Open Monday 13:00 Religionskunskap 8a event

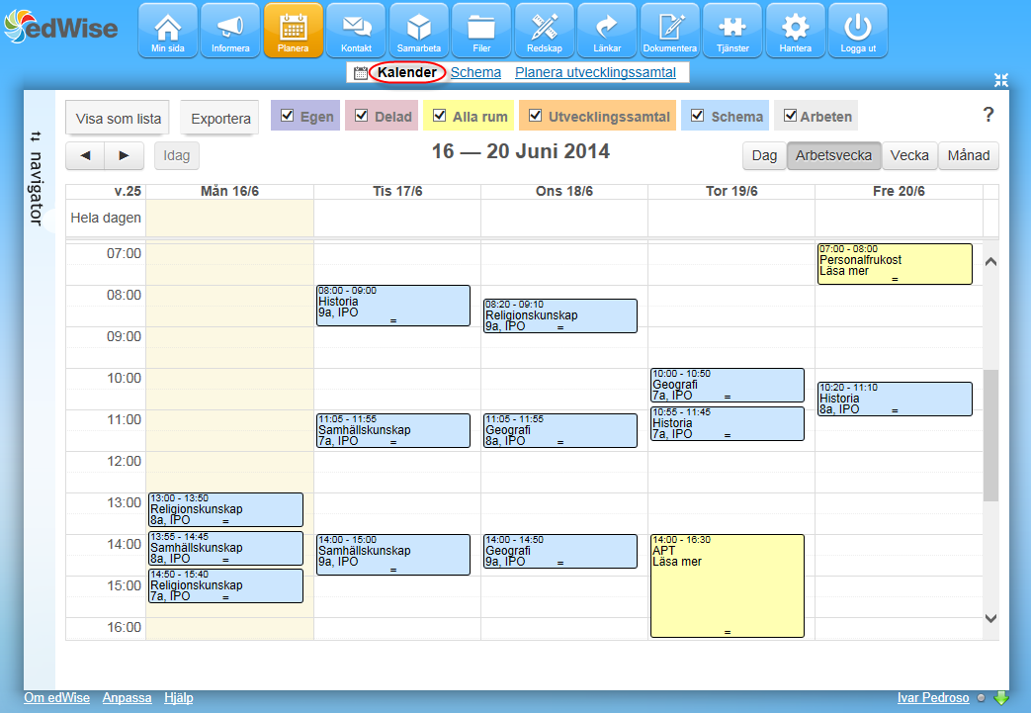[225, 509]
